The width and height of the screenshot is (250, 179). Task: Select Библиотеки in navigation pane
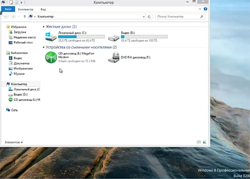(x=20, y=53)
